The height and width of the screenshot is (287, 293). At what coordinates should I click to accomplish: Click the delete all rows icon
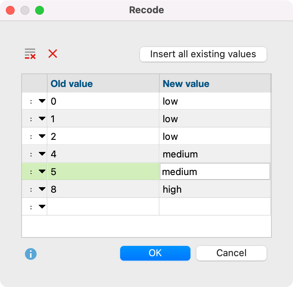pos(30,54)
